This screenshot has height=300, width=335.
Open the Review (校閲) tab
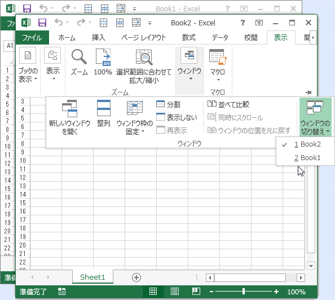(x=251, y=38)
